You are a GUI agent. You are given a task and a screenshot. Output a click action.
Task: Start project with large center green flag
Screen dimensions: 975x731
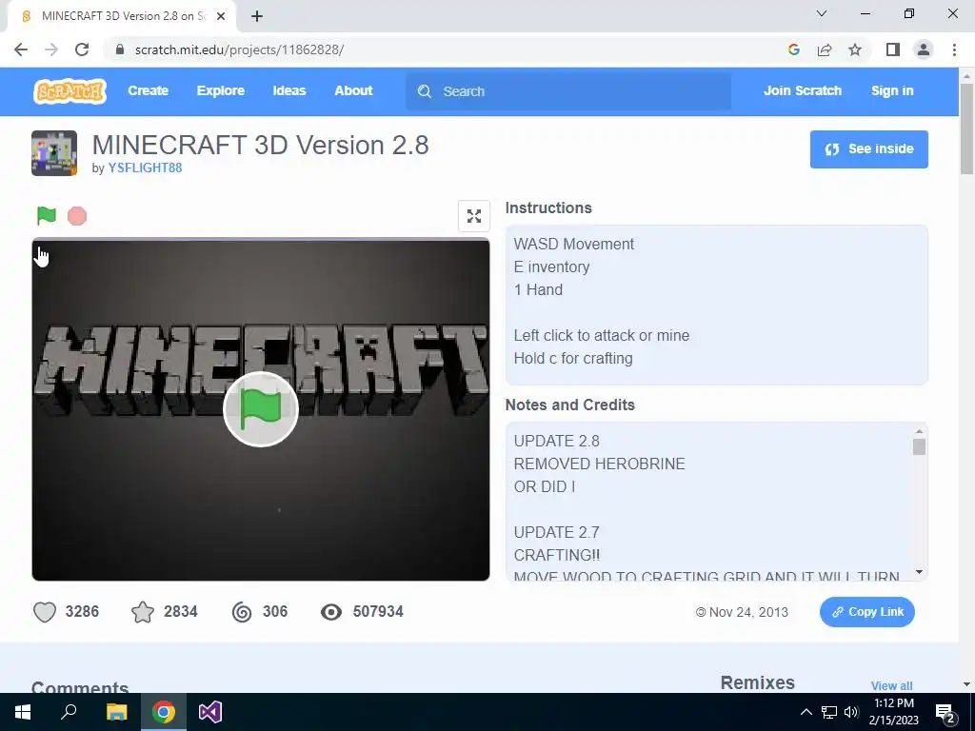261,409
